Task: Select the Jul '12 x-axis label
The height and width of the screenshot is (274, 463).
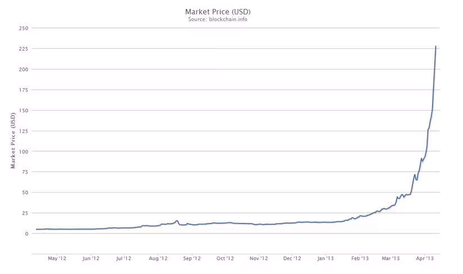Action: point(124,258)
